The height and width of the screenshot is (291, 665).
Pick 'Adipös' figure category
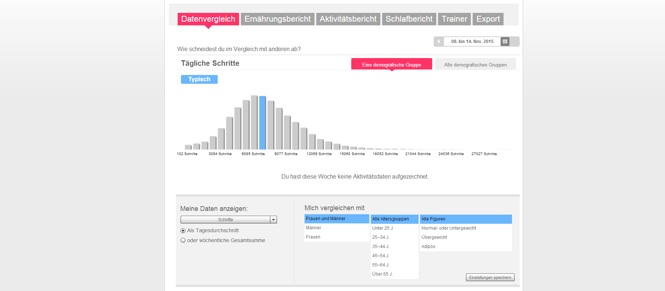[428, 247]
